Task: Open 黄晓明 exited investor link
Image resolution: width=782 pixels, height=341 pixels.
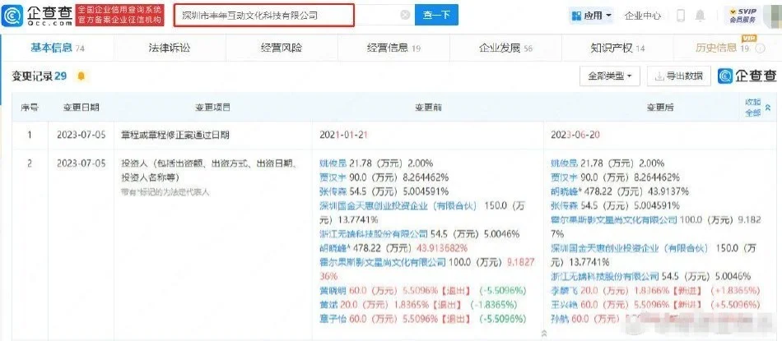Action: pyautogui.click(x=333, y=290)
